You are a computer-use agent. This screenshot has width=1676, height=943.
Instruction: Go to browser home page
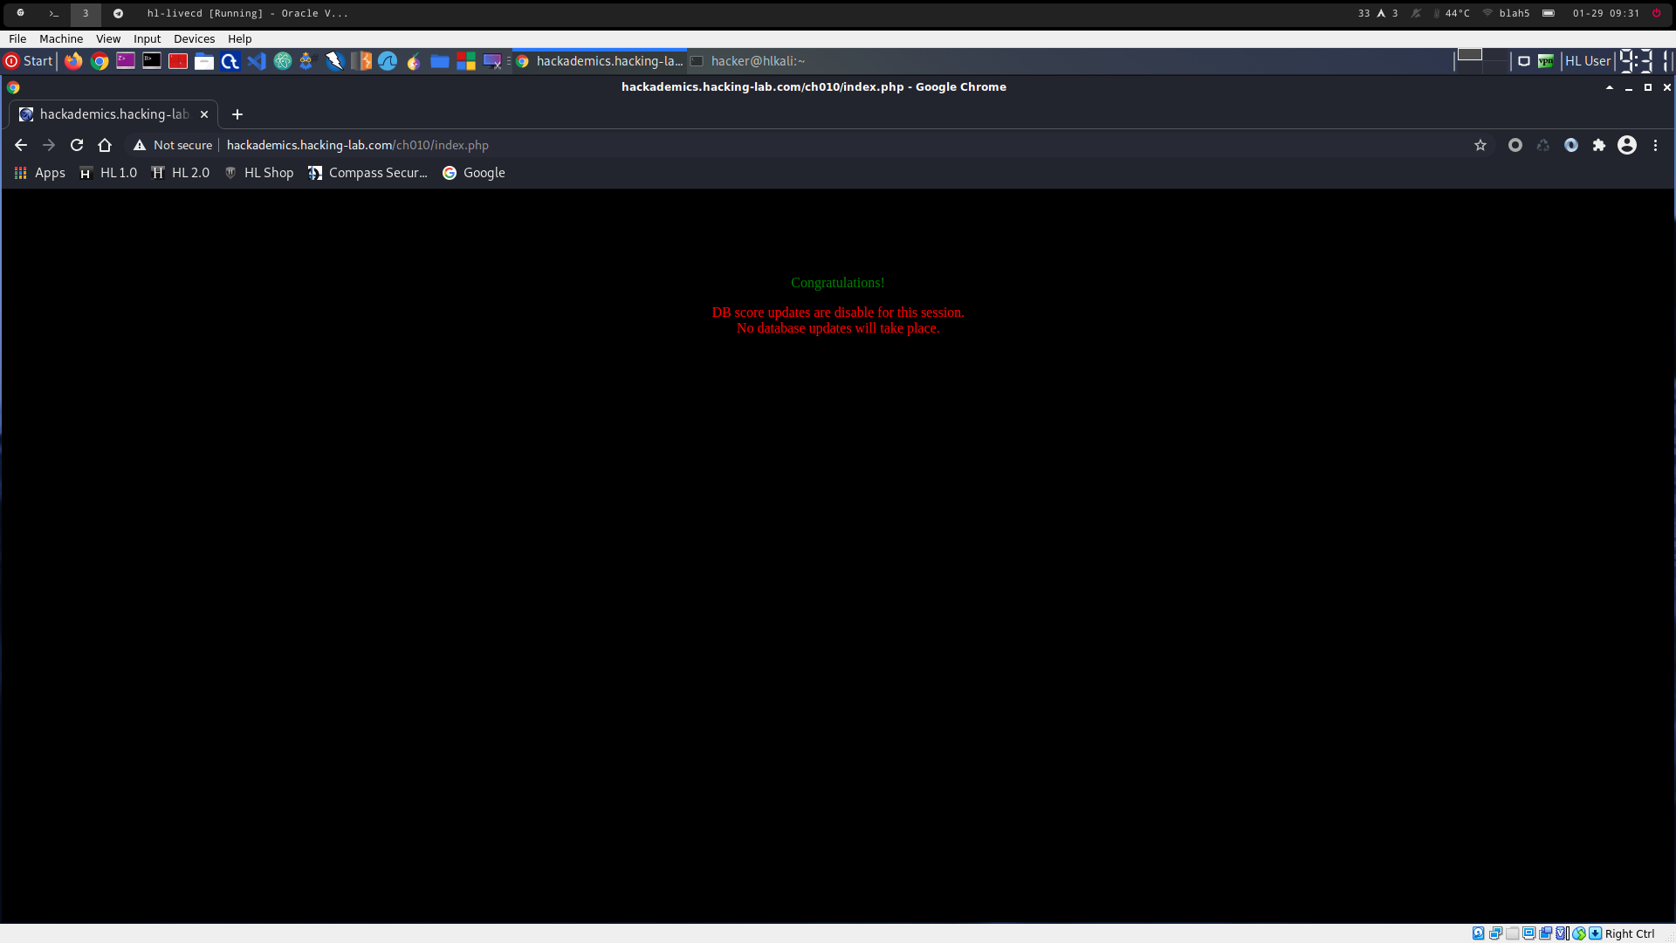pyautogui.click(x=105, y=145)
